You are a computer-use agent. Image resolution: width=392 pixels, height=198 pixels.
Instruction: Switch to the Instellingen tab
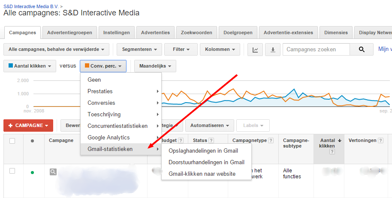pyautogui.click(x=117, y=33)
